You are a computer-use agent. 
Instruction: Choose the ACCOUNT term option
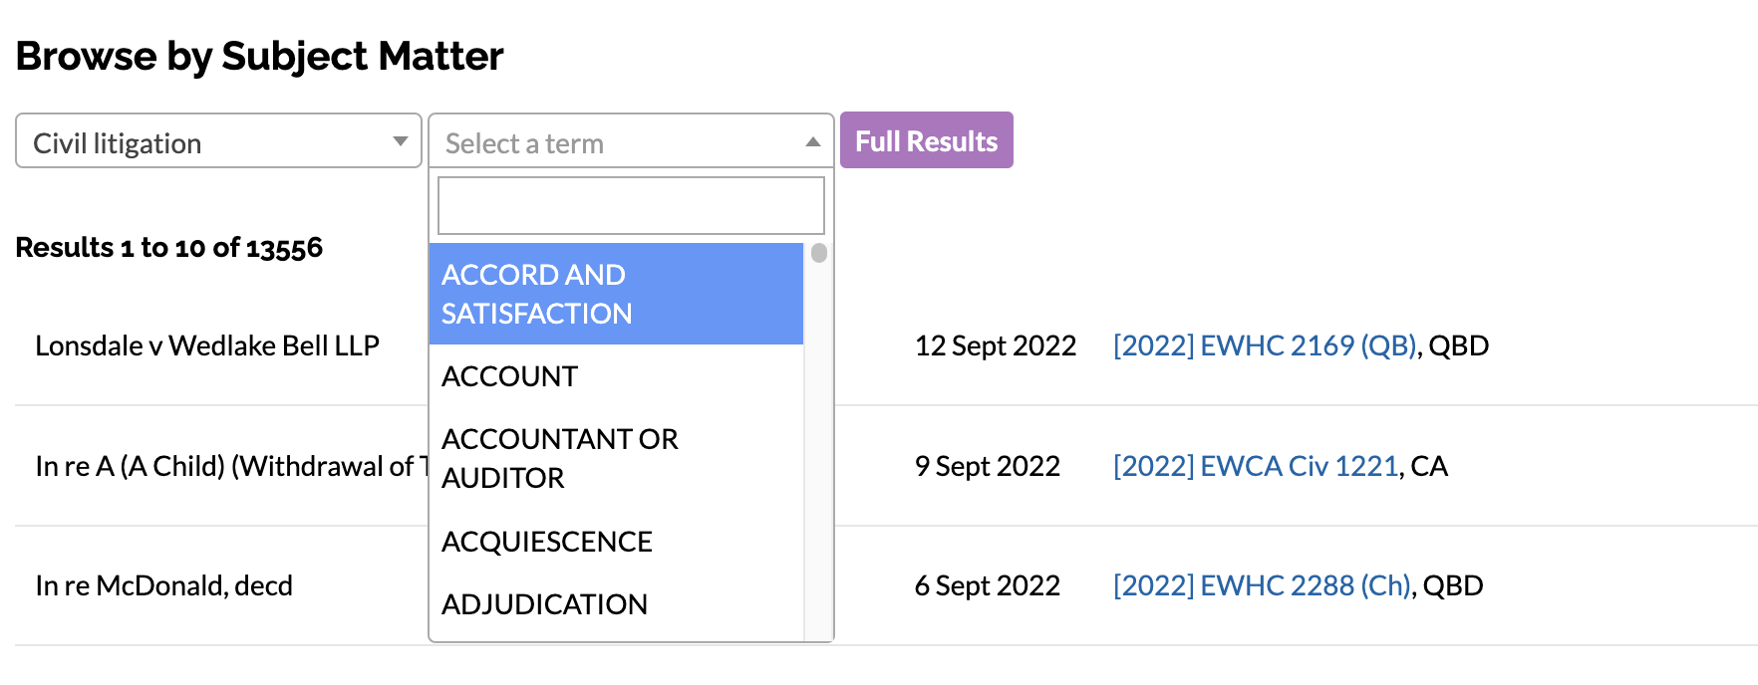[x=509, y=376]
